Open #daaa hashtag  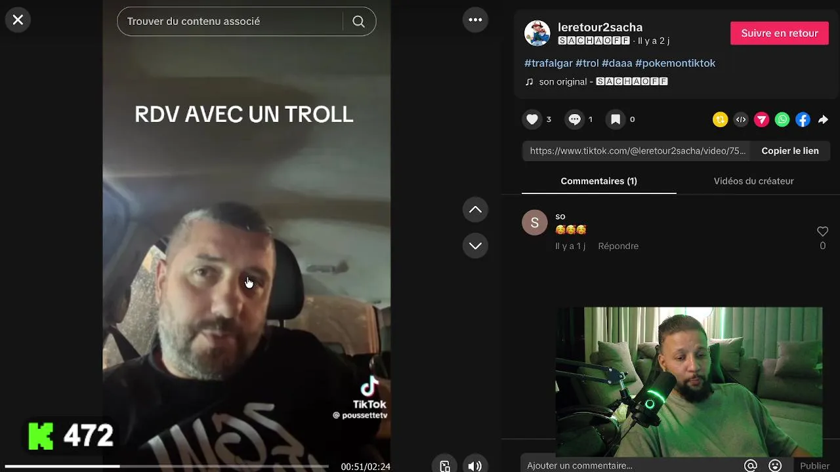(x=617, y=63)
